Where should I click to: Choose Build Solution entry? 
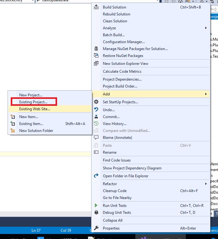click(115, 7)
